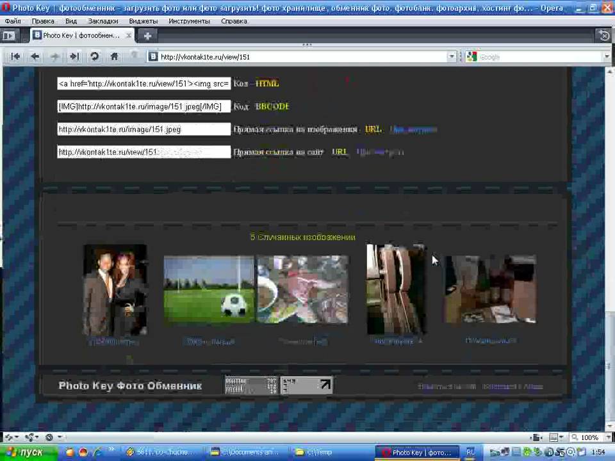
Task: Click the second status bar icon
Action: [31, 437]
